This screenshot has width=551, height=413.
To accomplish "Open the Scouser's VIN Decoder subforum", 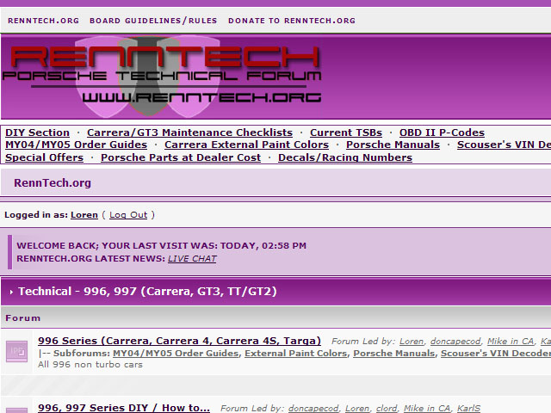I will point(496,353).
